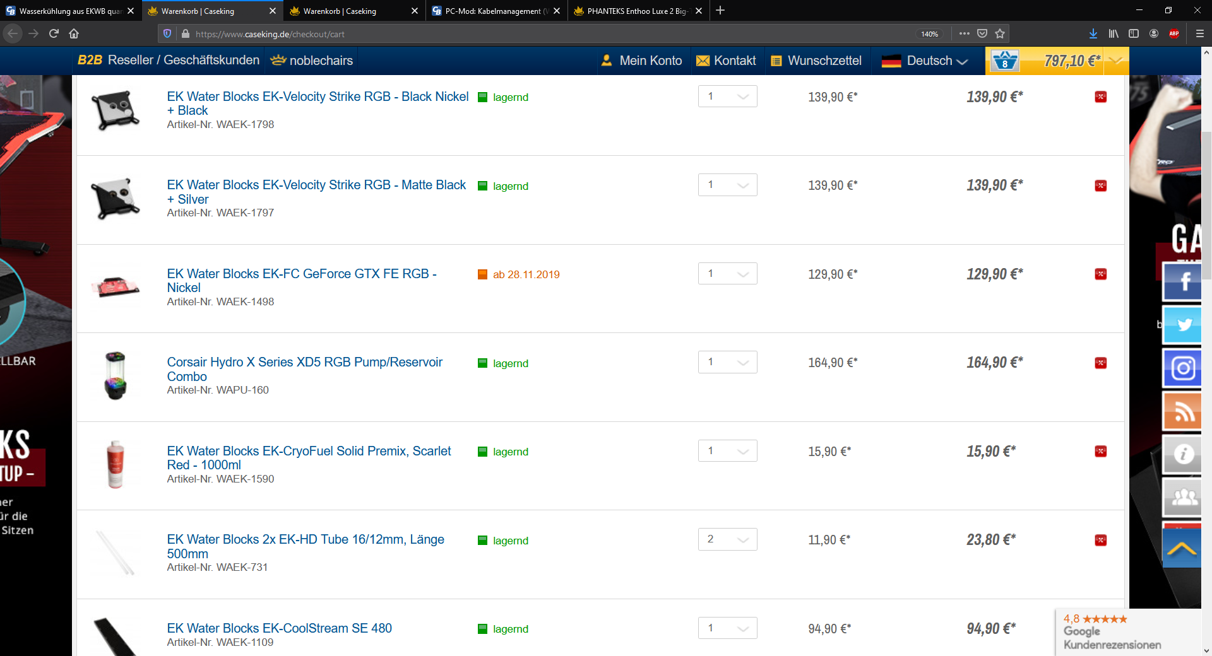The width and height of the screenshot is (1212, 656).
Task: Open Caseking Twitter icon
Action: pyautogui.click(x=1182, y=325)
